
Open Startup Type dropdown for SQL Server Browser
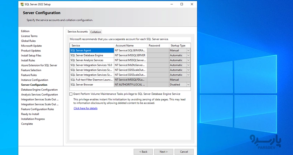(188, 85)
